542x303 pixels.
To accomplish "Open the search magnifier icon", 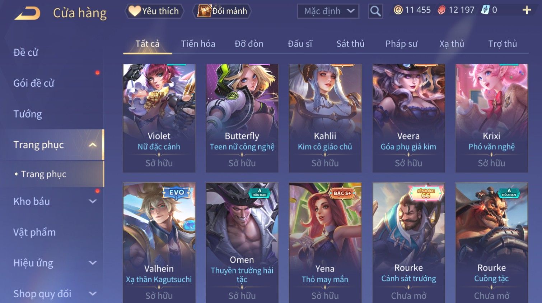I will click(375, 11).
